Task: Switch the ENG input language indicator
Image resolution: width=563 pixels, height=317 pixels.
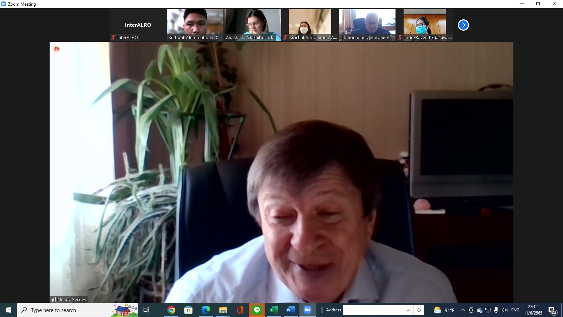Action: tap(515, 310)
